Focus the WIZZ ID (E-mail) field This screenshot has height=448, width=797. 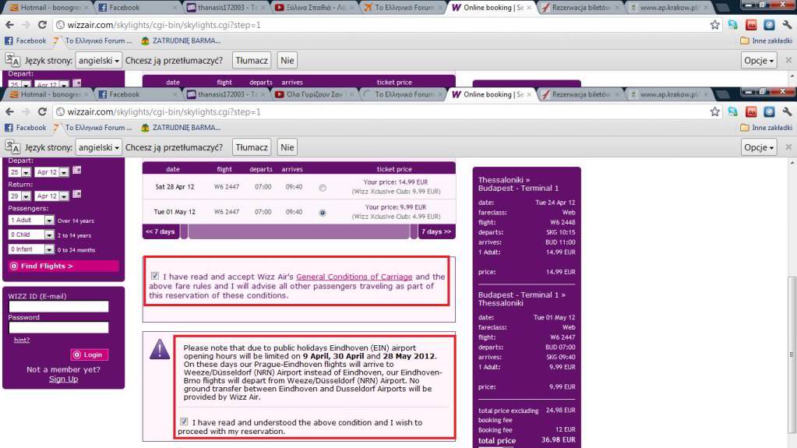[58, 306]
